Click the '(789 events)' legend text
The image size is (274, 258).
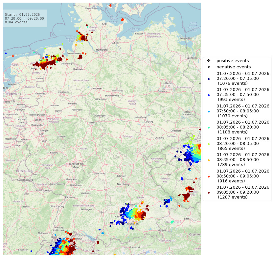point(231,164)
